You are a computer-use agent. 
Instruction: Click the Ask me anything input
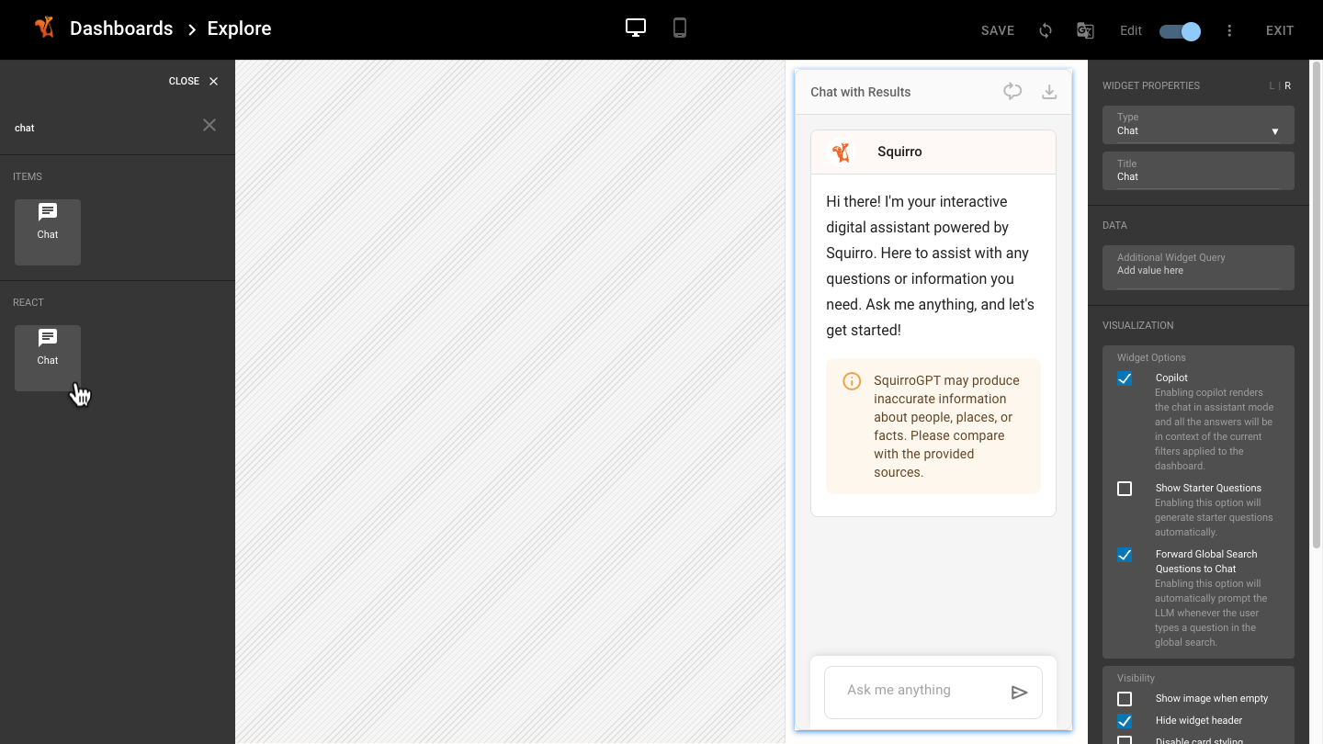[921, 691]
